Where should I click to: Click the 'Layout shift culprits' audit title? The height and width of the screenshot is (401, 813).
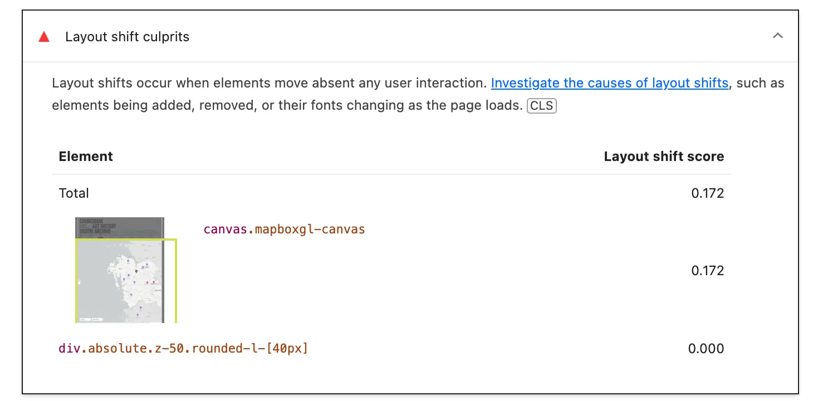[x=127, y=37]
